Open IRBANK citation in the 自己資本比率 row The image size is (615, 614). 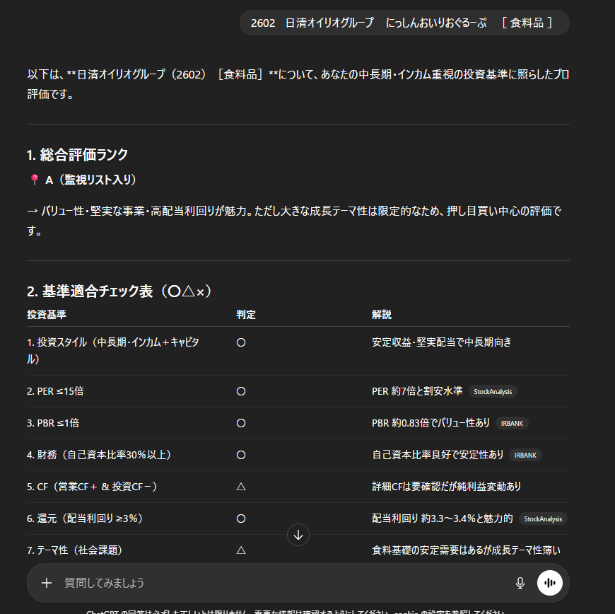pyautogui.click(x=525, y=455)
